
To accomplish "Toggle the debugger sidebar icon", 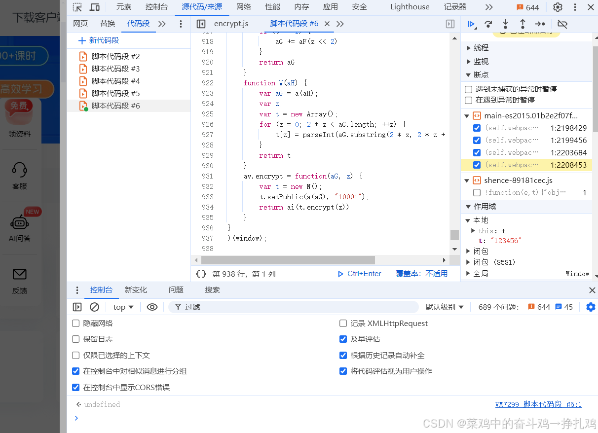I will point(450,24).
